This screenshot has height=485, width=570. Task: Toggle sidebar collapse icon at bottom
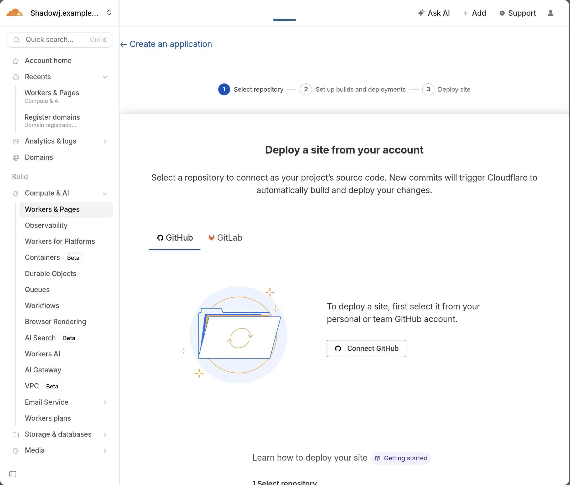pyautogui.click(x=13, y=474)
